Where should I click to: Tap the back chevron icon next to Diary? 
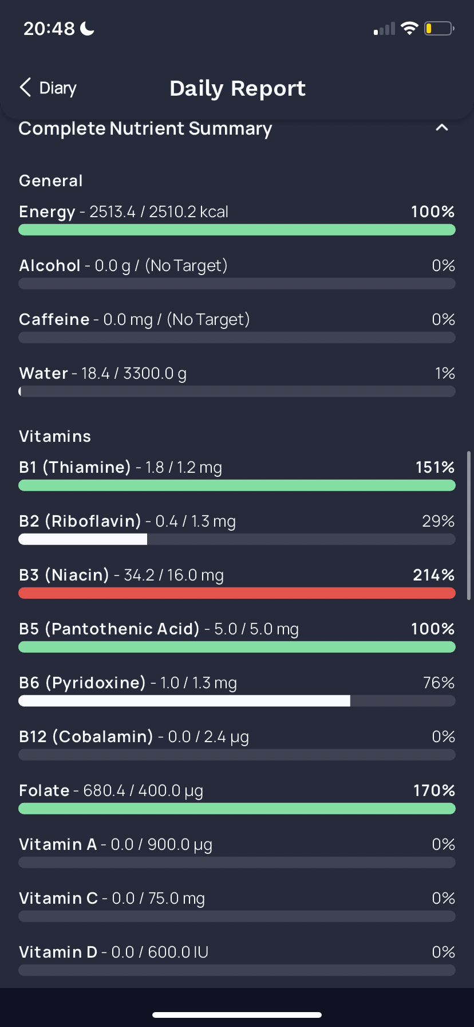pyautogui.click(x=25, y=88)
